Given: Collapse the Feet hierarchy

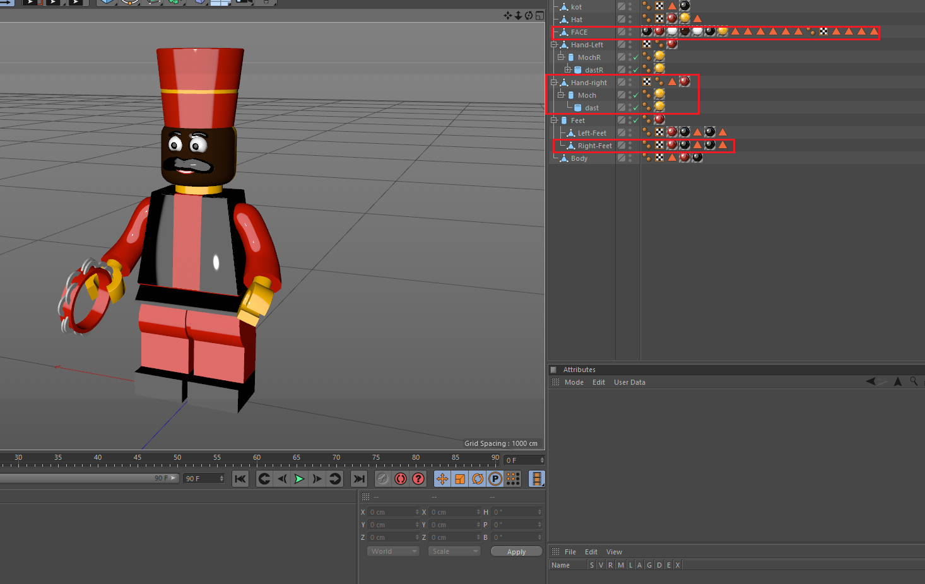Looking at the screenshot, I should pyautogui.click(x=553, y=120).
